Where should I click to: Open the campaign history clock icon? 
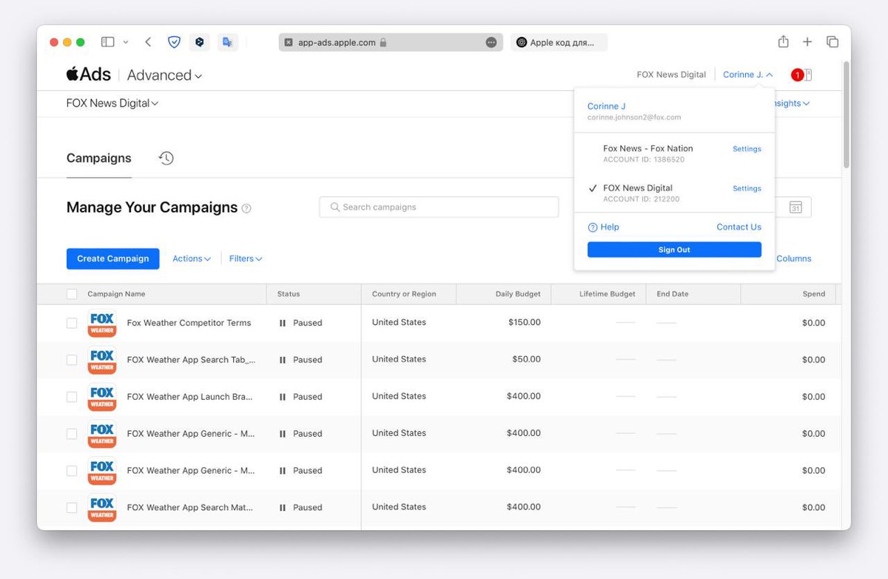(166, 158)
